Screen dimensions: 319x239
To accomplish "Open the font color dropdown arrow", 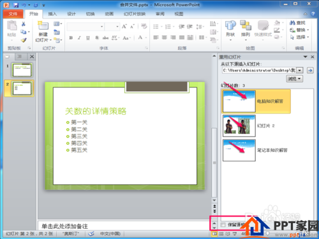I will [146, 38].
